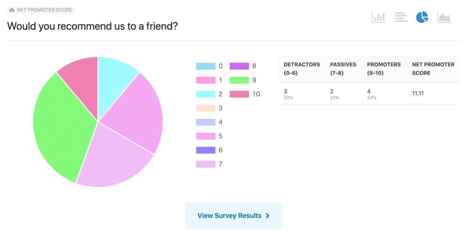Click the View Survey Results button
Image resolution: width=470 pixels, height=233 pixels.
[x=234, y=216]
